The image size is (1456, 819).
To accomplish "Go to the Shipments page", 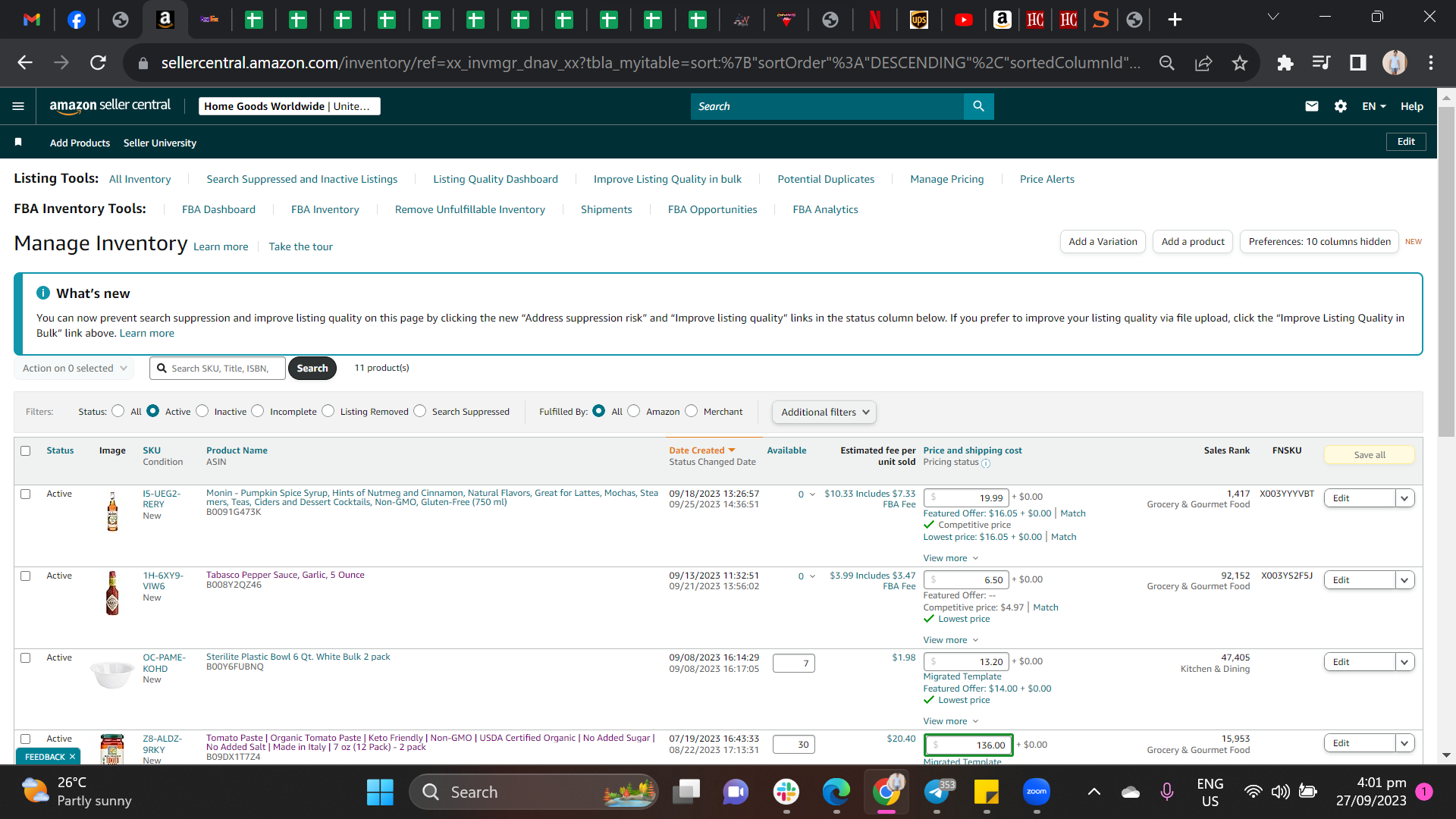I will coord(606,209).
